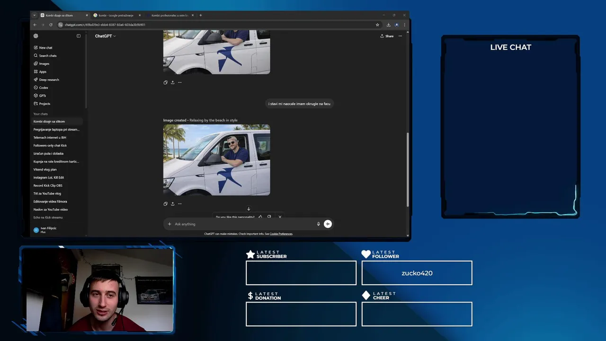Open a new browser tab with the plus

(200, 15)
